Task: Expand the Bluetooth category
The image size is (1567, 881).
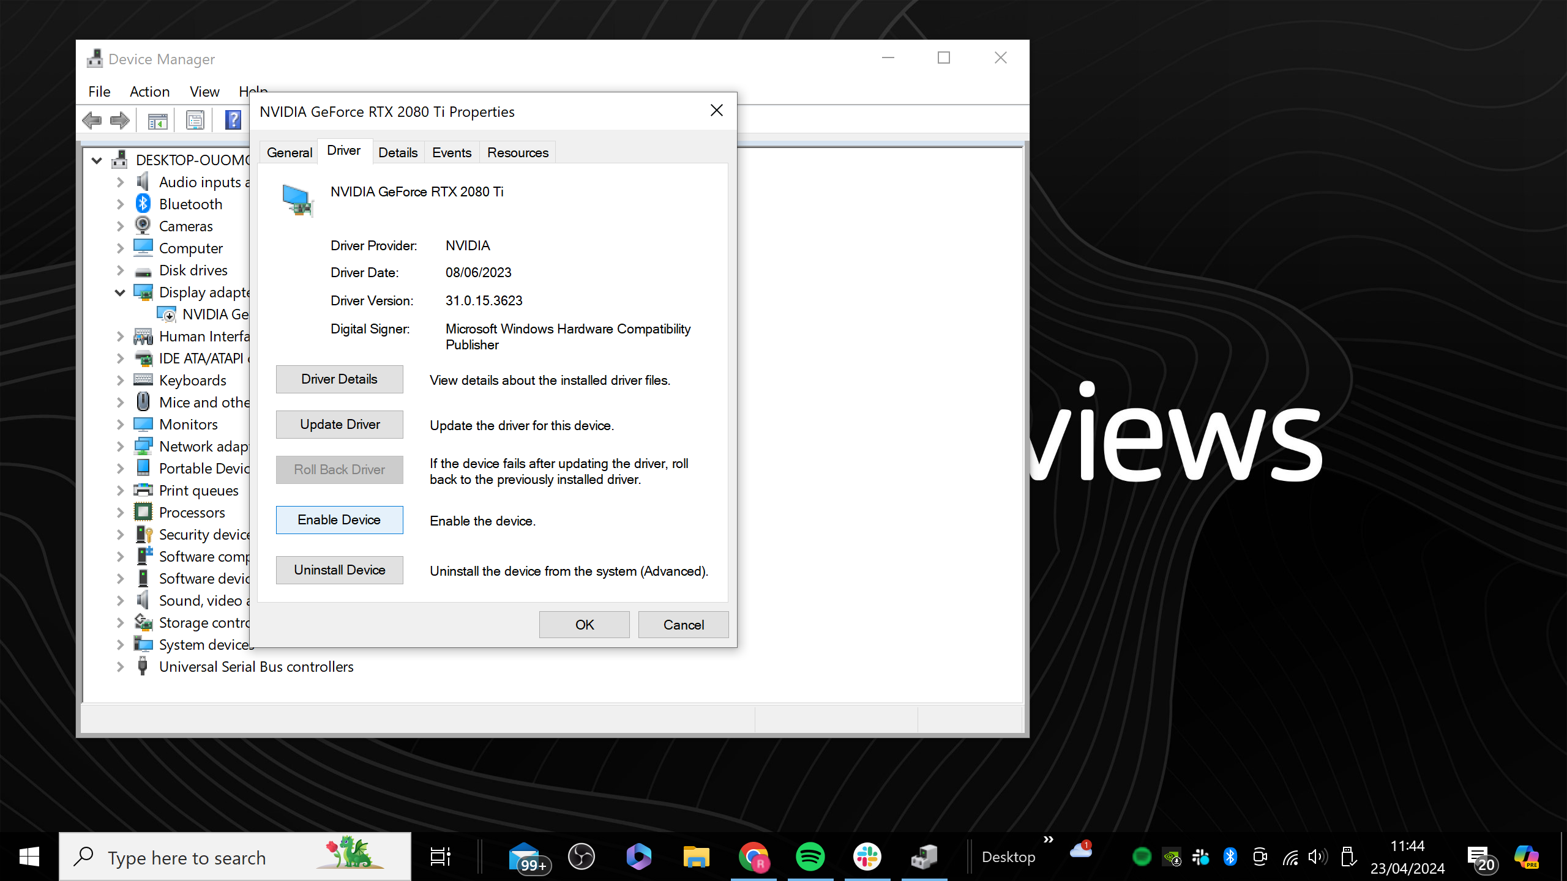Action: click(x=121, y=204)
